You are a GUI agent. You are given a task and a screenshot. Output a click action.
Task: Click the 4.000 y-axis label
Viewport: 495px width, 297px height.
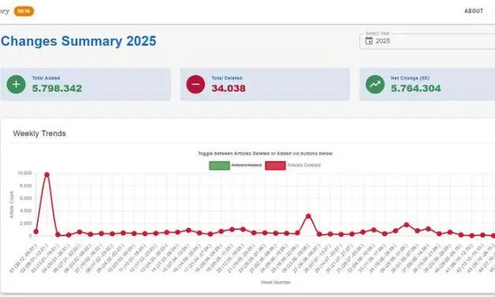[26, 211]
